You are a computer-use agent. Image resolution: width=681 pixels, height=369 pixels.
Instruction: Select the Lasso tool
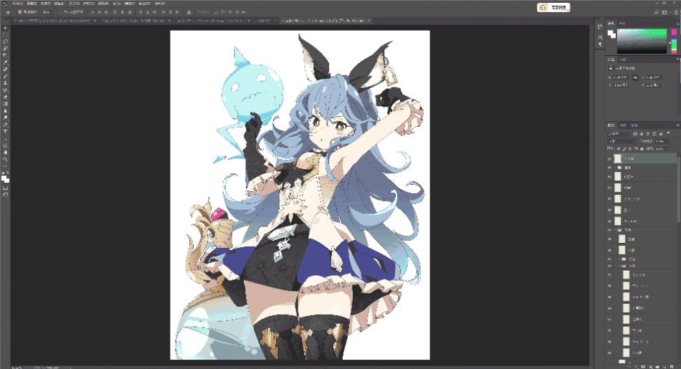coord(5,42)
